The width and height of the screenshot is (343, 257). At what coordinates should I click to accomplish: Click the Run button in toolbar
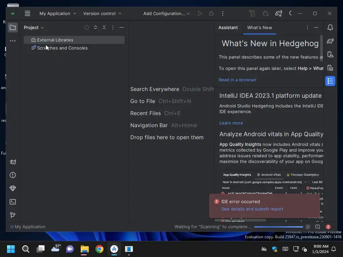pyautogui.click(x=200, y=13)
